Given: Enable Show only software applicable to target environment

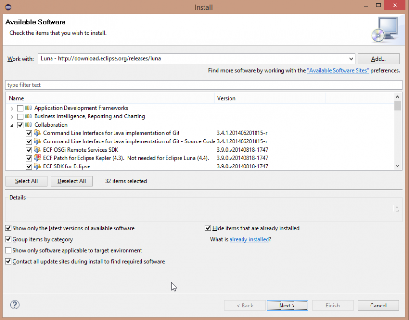Looking at the screenshot, I should 8,250.
